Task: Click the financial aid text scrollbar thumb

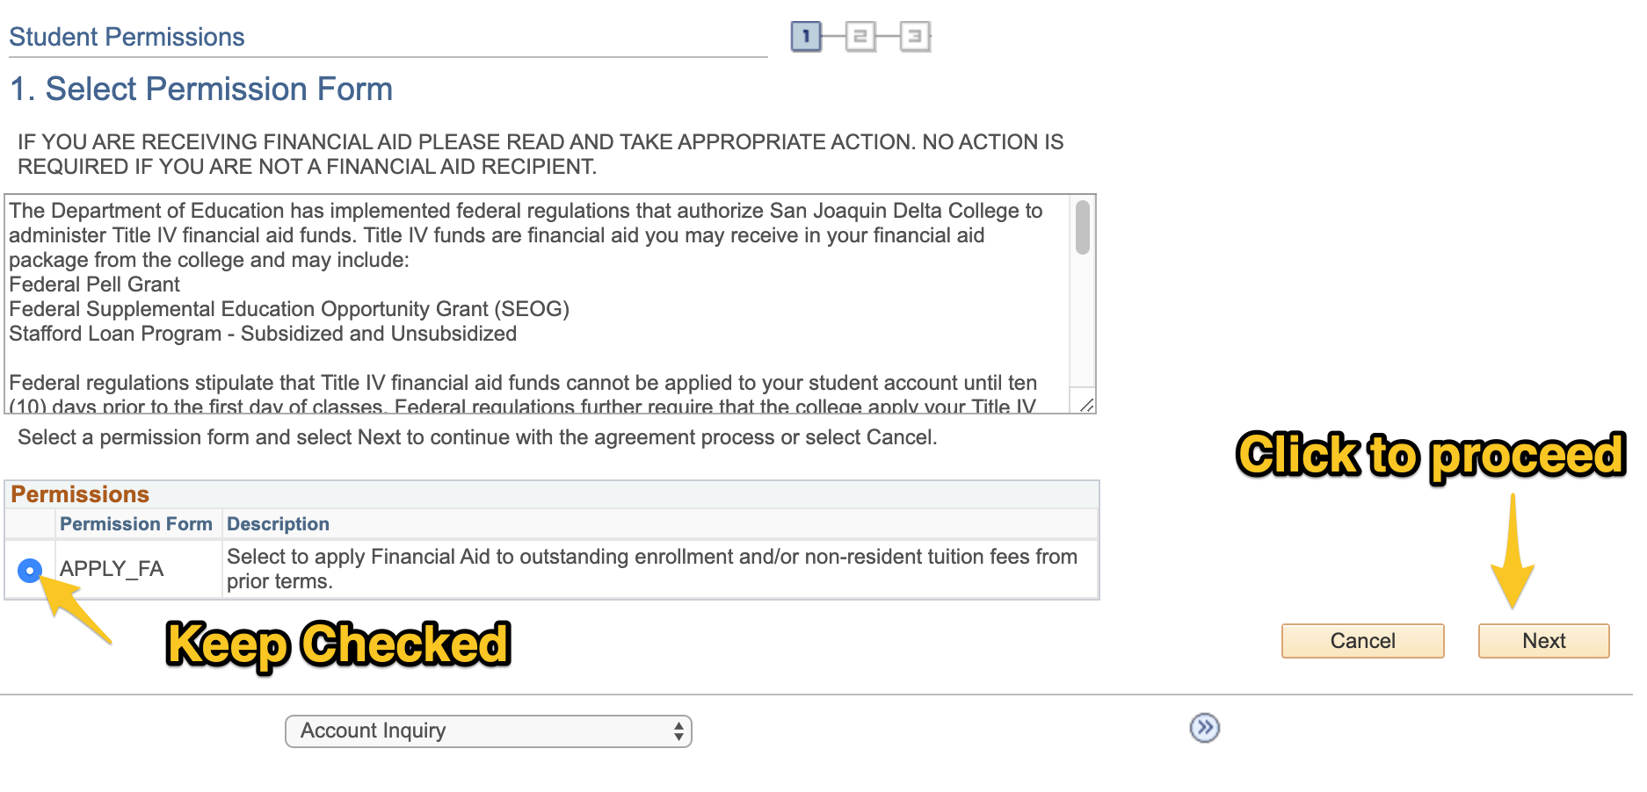Action: click(1082, 227)
